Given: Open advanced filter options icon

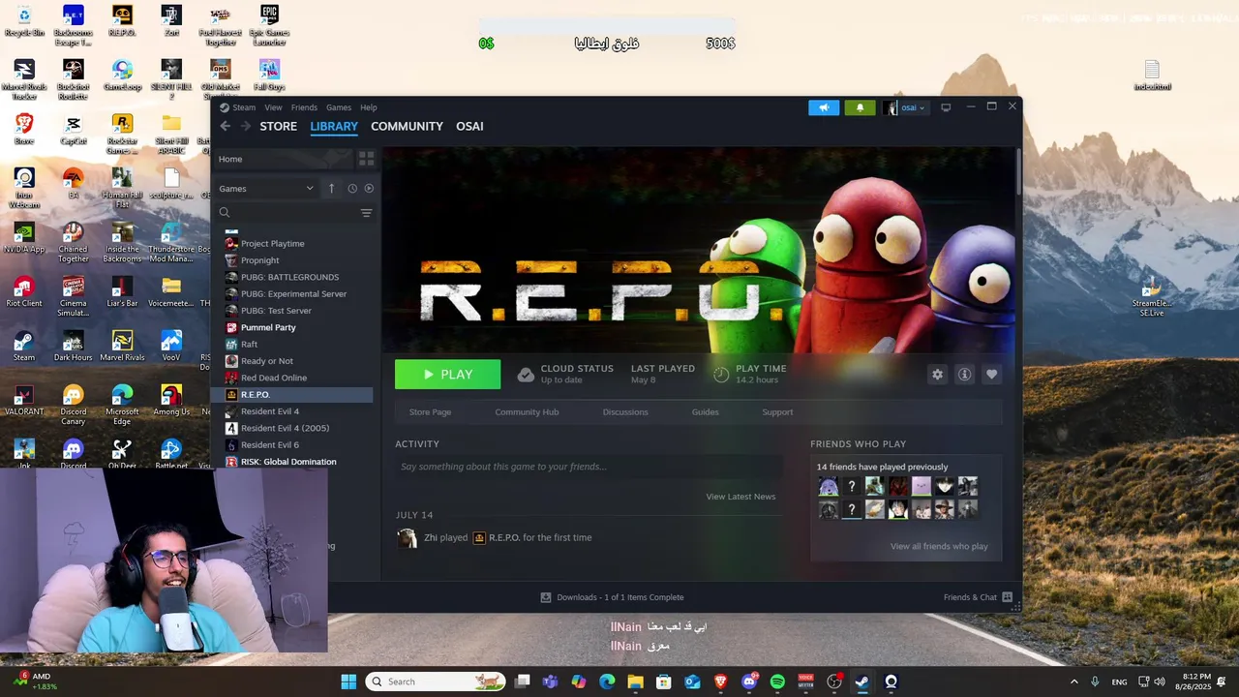Looking at the screenshot, I should pos(366,213).
